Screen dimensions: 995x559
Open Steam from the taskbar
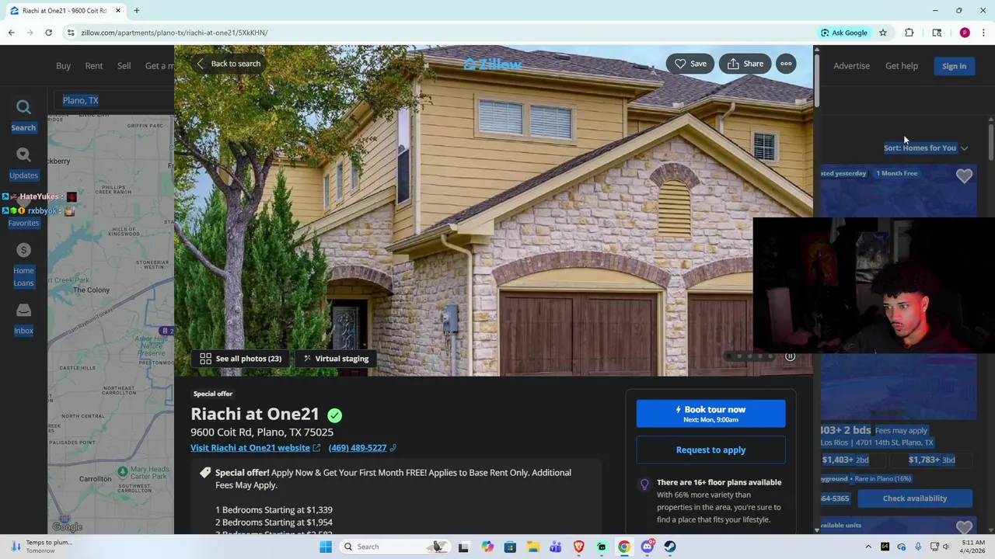(x=670, y=547)
